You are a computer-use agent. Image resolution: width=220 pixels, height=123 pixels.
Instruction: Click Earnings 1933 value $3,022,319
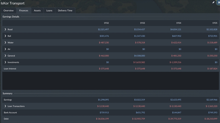click(139, 100)
